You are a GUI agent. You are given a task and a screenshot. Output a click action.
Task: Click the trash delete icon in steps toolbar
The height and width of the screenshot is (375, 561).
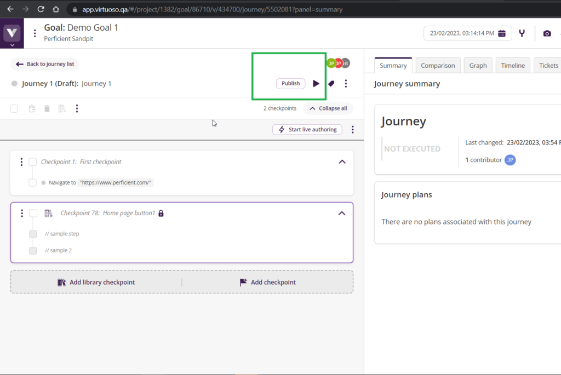click(47, 108)
